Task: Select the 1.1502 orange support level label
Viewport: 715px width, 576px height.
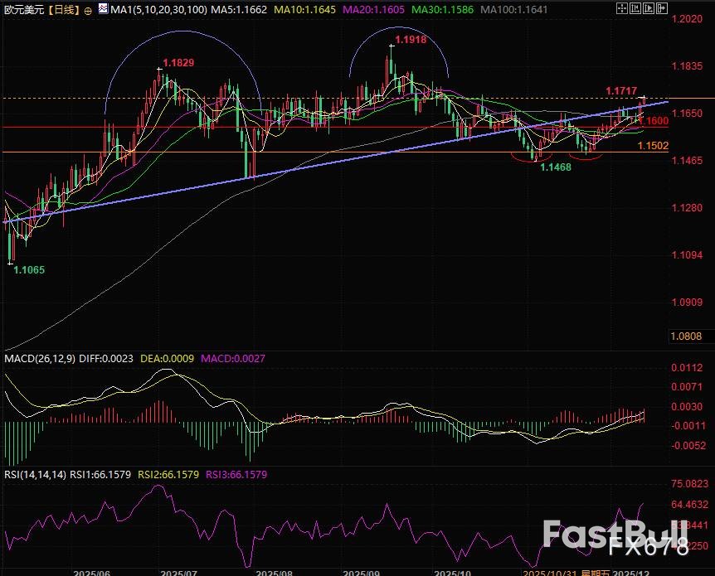Action: [653, 146]
